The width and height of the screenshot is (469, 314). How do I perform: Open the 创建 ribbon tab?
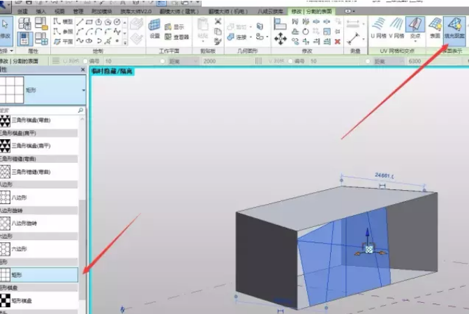coord(22,11)
